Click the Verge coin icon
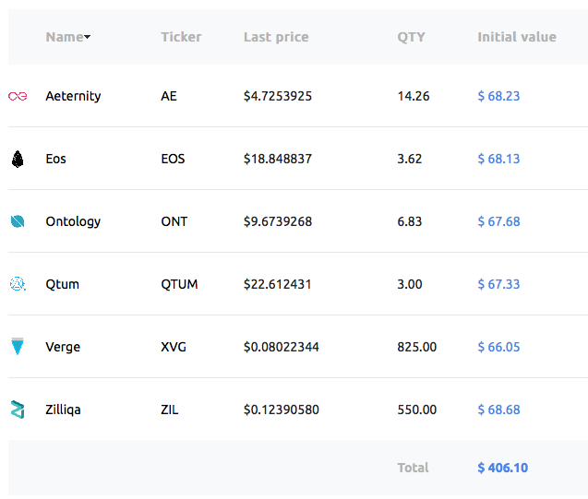Image resolution: width=588 pixels, height=499 pixels. [18, 347]
